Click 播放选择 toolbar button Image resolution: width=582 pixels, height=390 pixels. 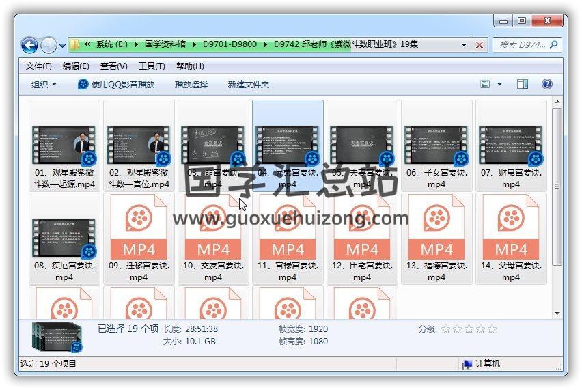pos(191,84)
